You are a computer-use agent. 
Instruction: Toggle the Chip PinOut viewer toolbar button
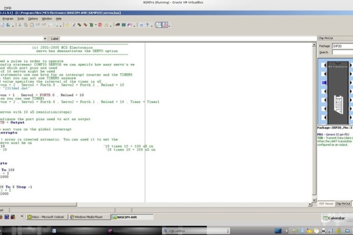pos(159,25)
